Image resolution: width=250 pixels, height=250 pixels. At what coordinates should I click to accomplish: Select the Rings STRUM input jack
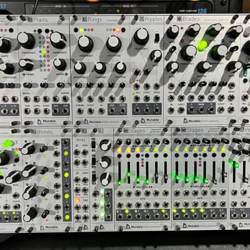[x=80, y=111]
